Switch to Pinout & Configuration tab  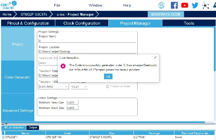click(28, 23)
